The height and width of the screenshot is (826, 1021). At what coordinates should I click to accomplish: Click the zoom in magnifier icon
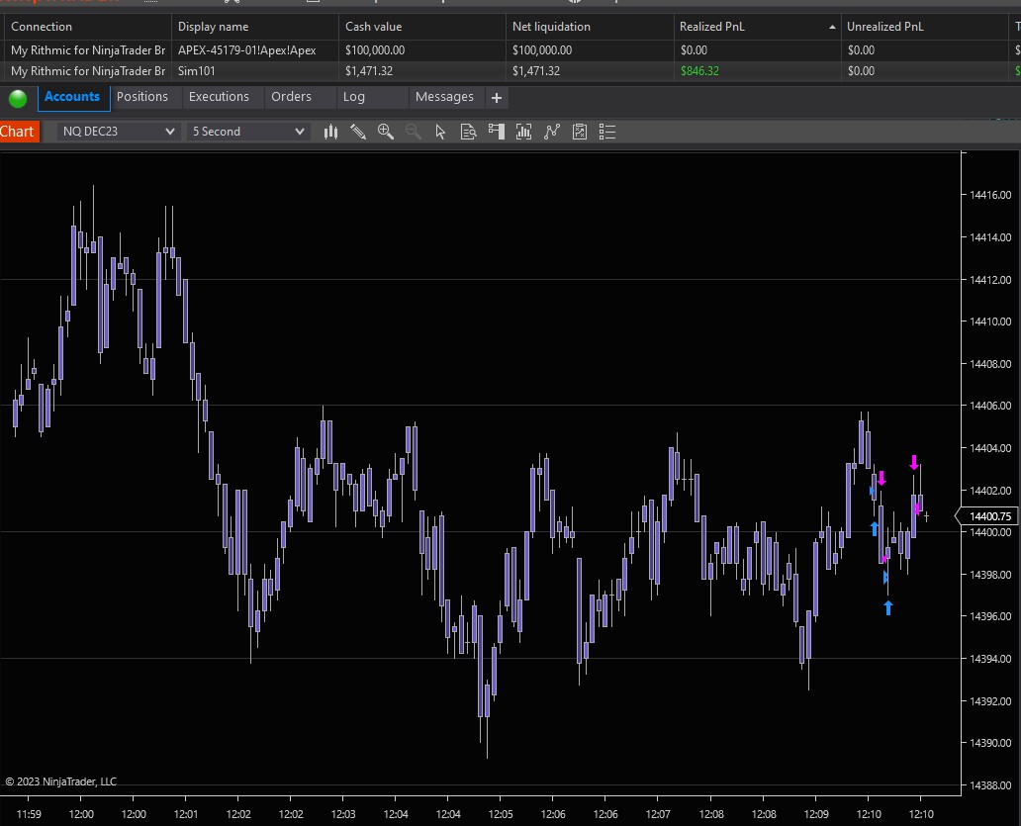click(x=386, y=132)
